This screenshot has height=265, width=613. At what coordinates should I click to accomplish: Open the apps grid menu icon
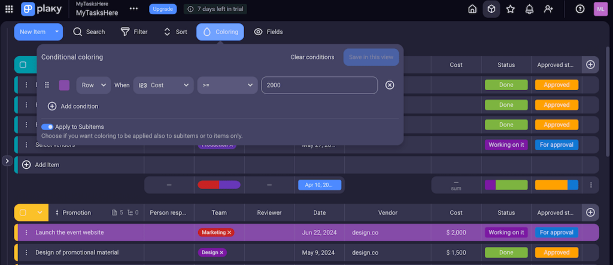coord(8,9)
